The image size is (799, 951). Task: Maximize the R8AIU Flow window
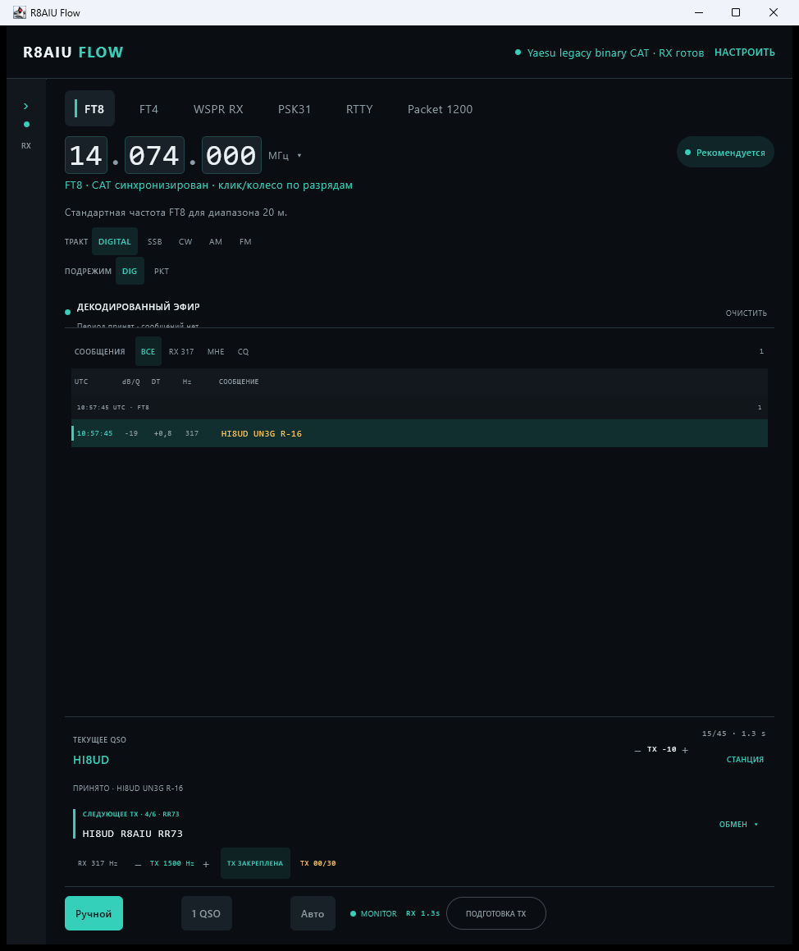click(x=736, y=12)
